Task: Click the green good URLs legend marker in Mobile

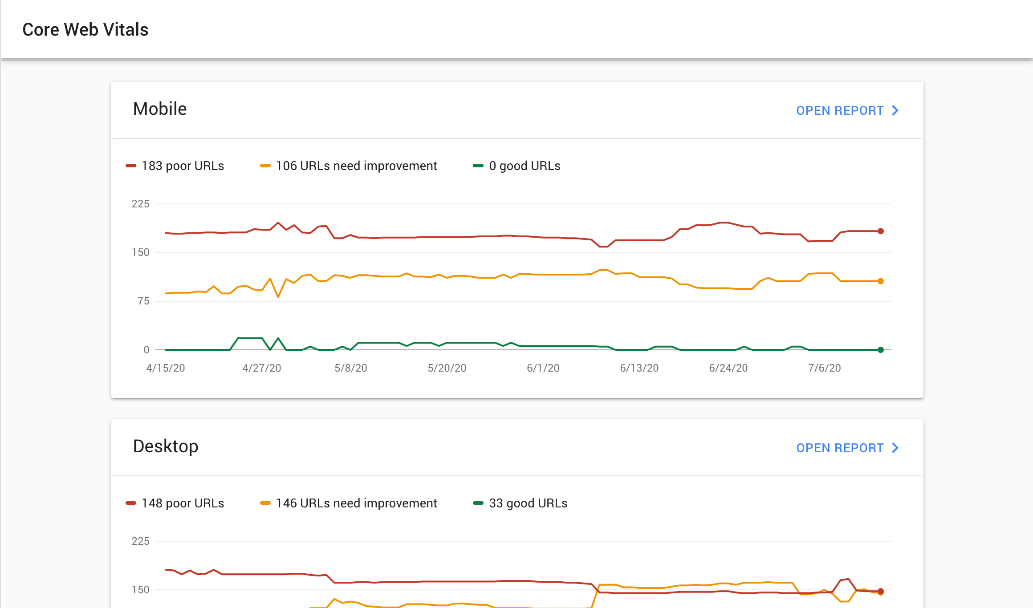Action: [478, 166]
